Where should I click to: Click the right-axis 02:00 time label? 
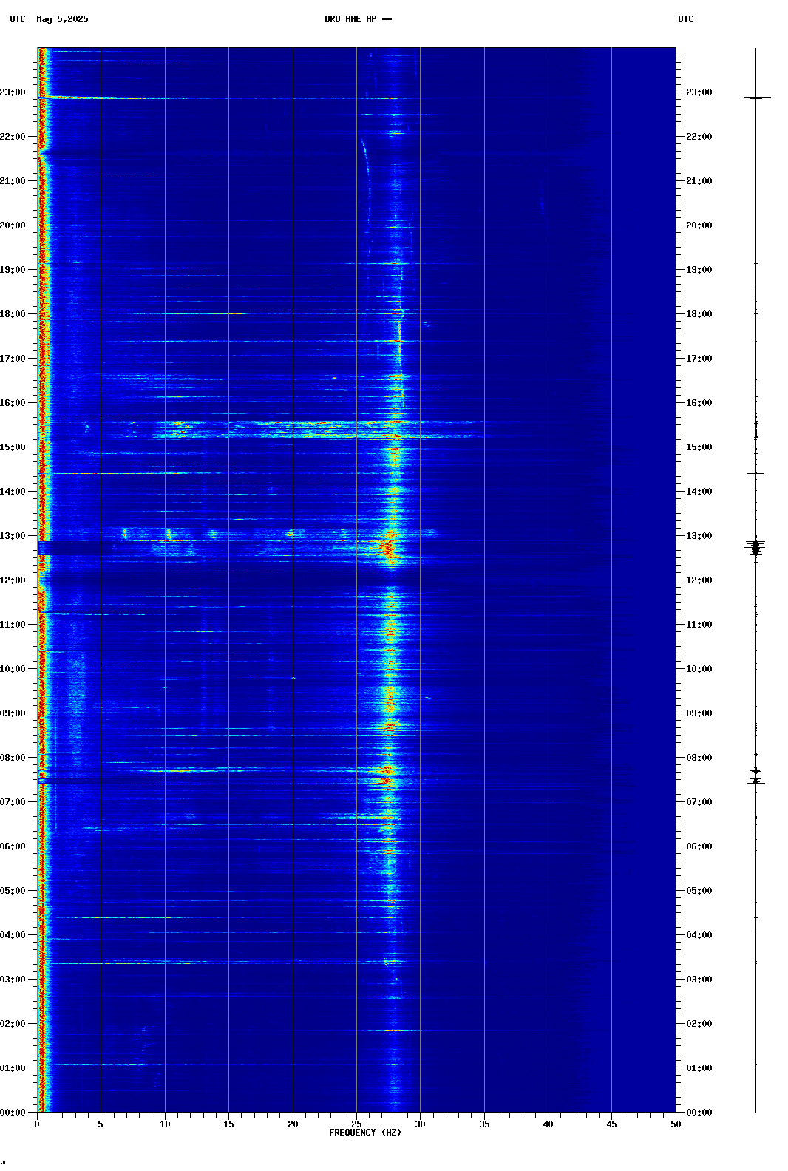click(x=699, y=1024)
